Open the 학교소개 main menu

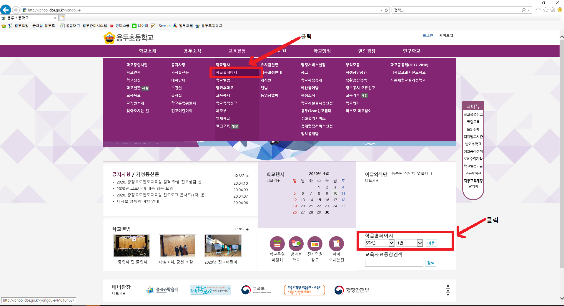[148, 51]
